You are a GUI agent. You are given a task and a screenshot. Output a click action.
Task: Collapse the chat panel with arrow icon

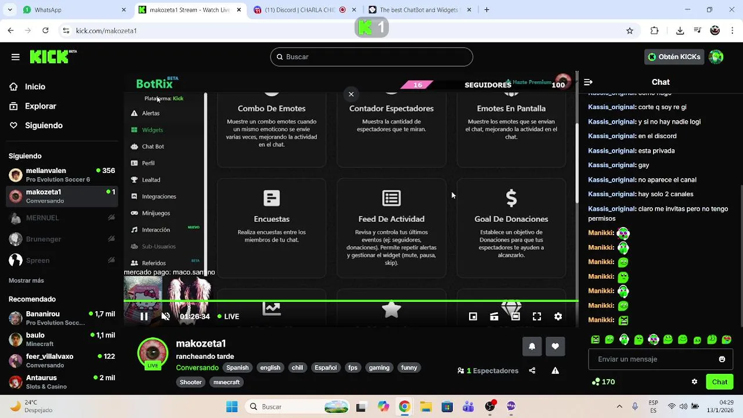(x=588, y=82)
